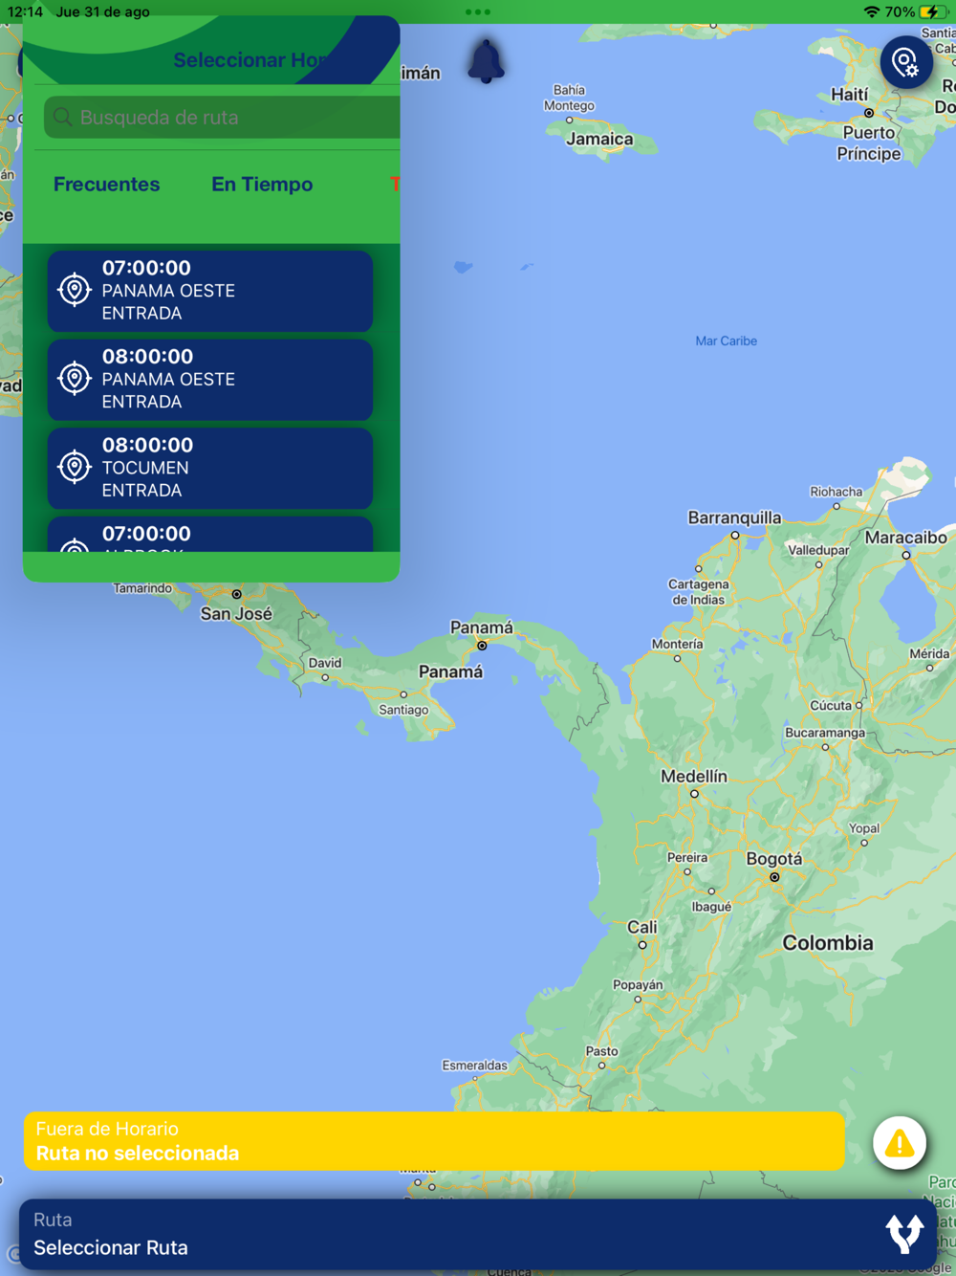Tap the iPad multitasking three dots
This screenshot has width=956, height=1276.
pos(477,12)
